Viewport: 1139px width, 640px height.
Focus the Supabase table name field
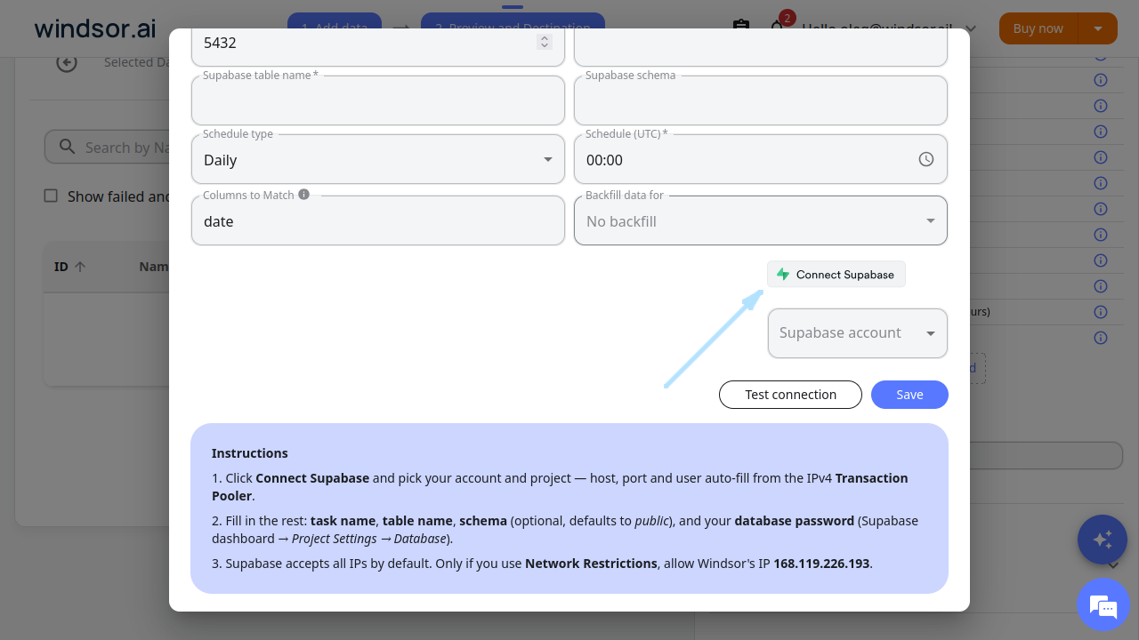[x=378, y=100]
